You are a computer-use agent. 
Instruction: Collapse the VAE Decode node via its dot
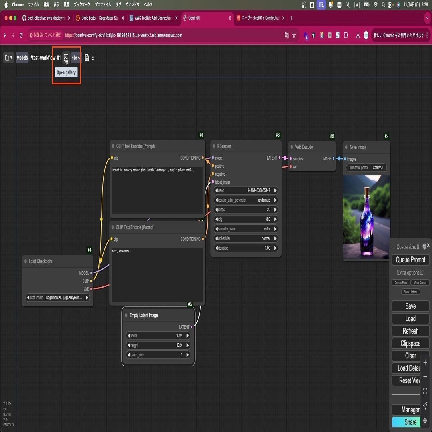292,147
